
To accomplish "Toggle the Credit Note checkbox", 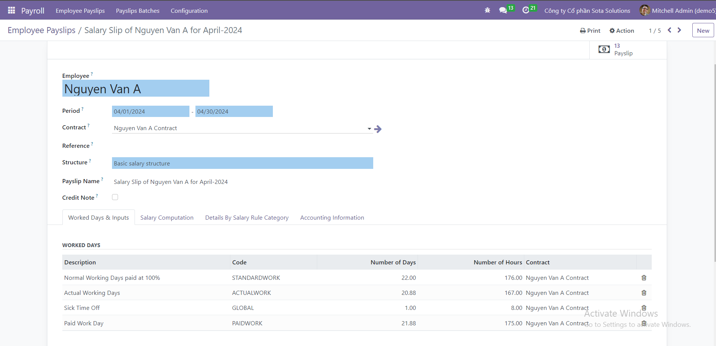I will click(x=115, y=197).
